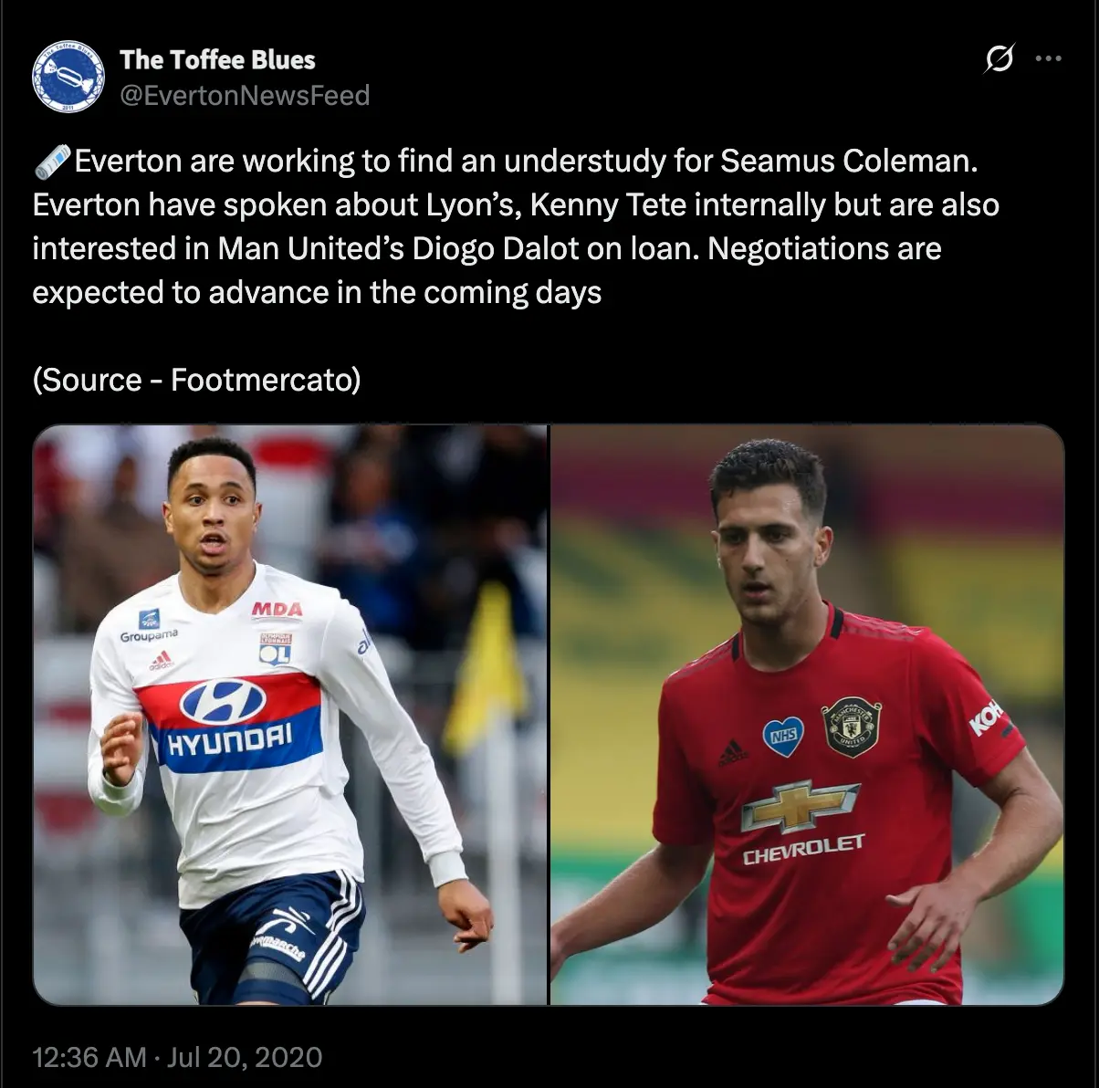This screenshot has height=1088, width=1099.
Task: Open the three-dot more options menu
Action: point(1048,59)
